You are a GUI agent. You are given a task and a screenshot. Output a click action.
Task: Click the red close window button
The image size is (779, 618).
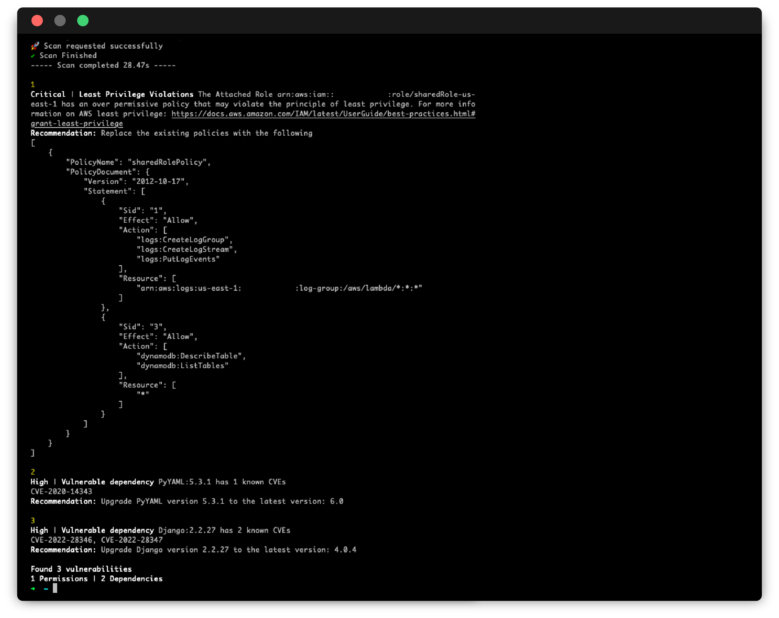37,21
